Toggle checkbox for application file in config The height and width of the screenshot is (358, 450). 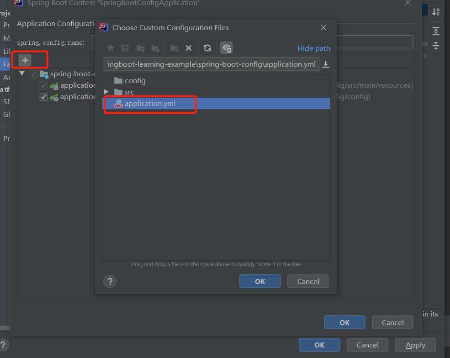point(43,97)
